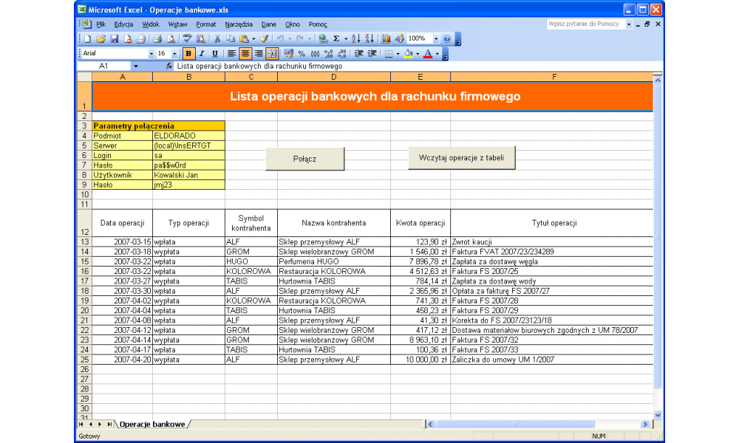Click the Open file folder icon
Viewport: 739px width, 443px height.
(101, 39)
